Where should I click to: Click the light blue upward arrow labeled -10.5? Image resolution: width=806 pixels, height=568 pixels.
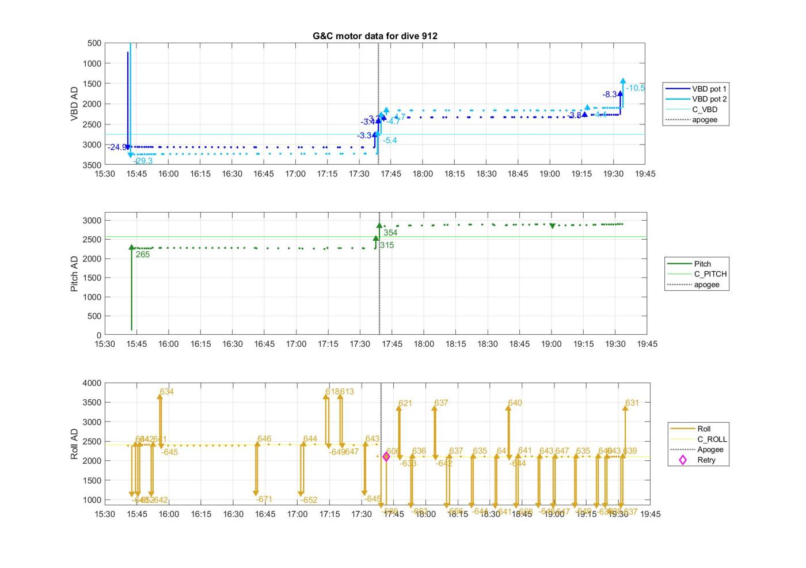(623, 92)
